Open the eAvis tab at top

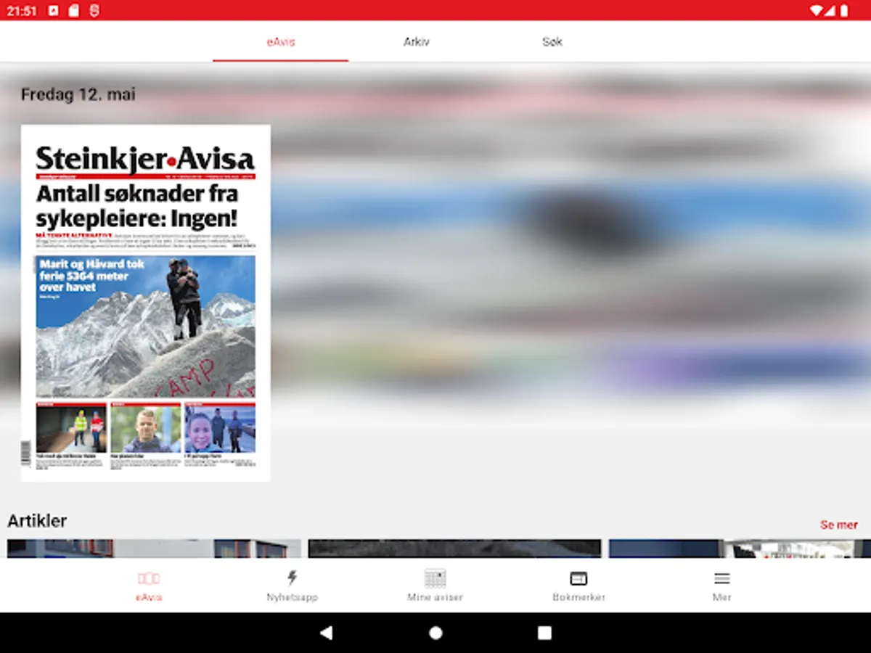coord(280,42)
